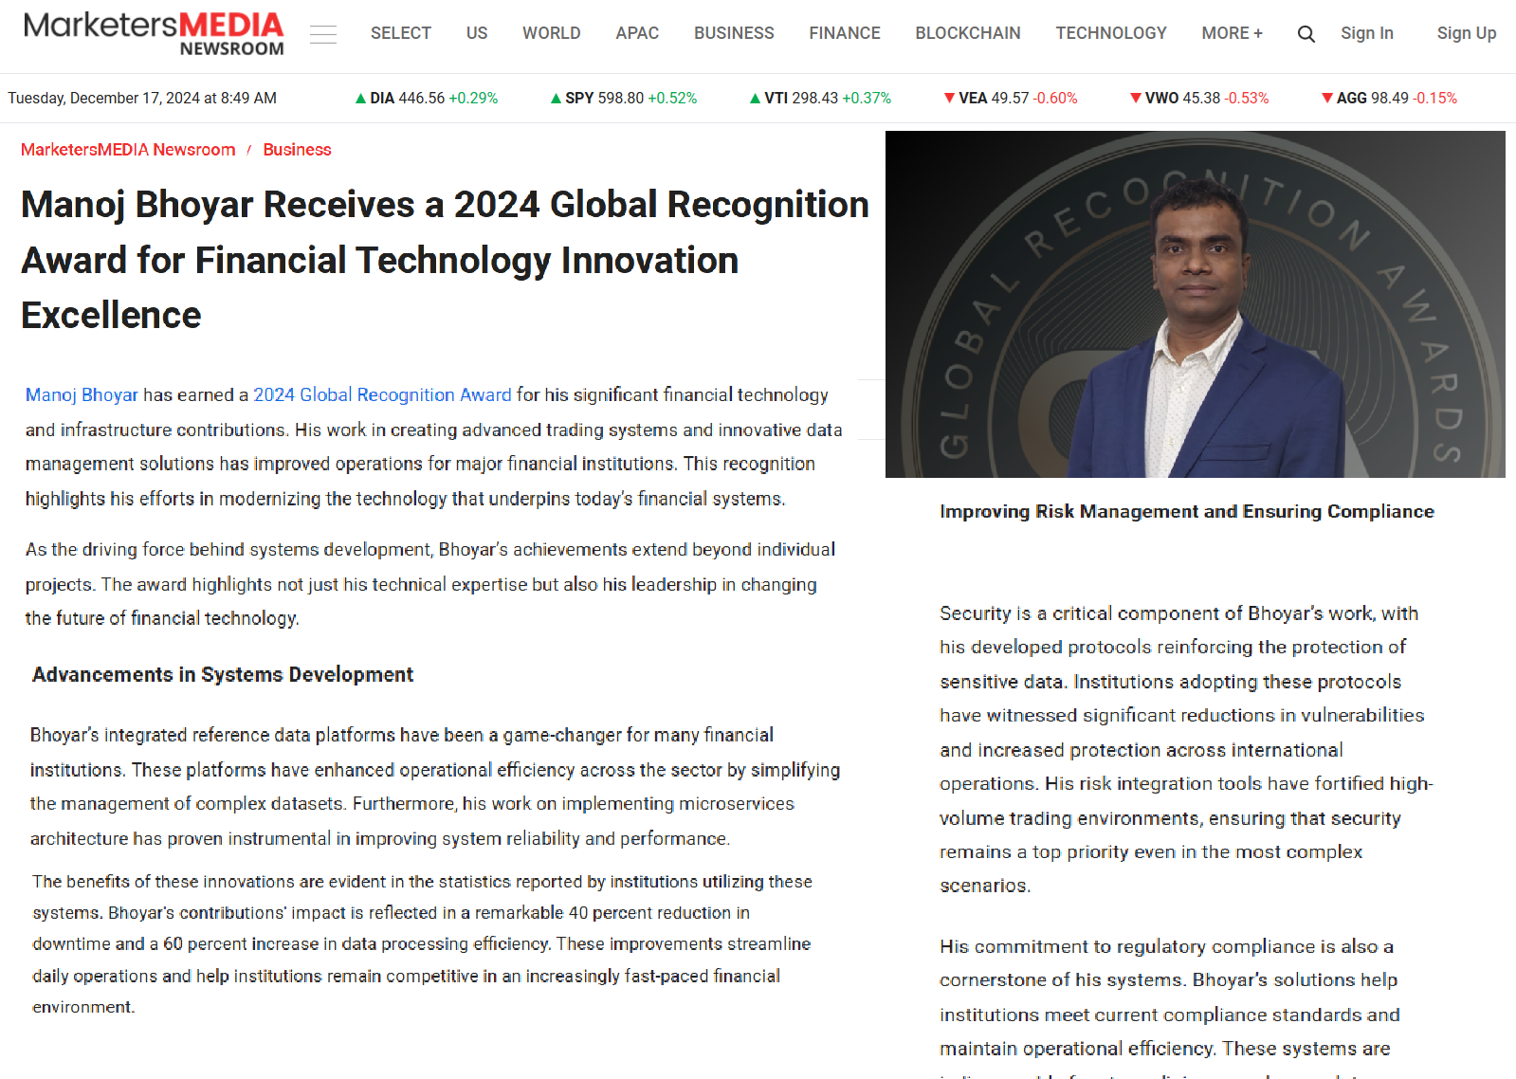Viewport: 1516px width, 1079px height.
Task: Click the Sign In link
Action: coord(1367,33)
